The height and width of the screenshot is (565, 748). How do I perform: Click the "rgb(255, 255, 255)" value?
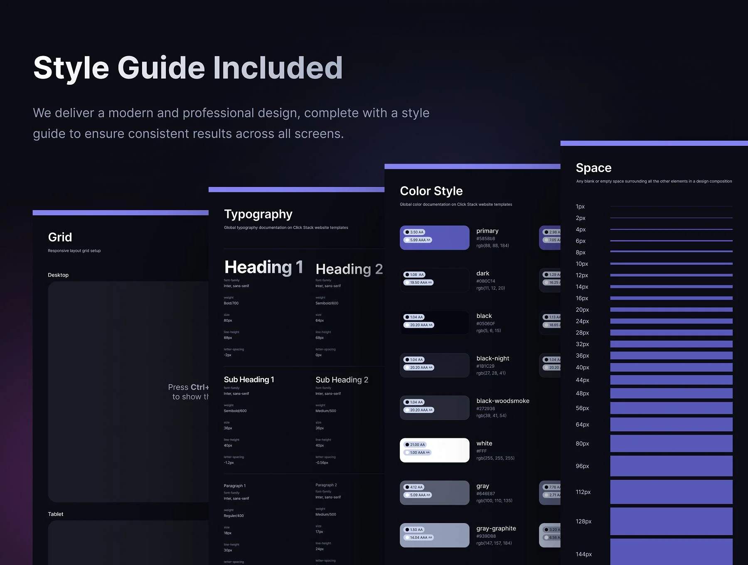pos(495,458)
